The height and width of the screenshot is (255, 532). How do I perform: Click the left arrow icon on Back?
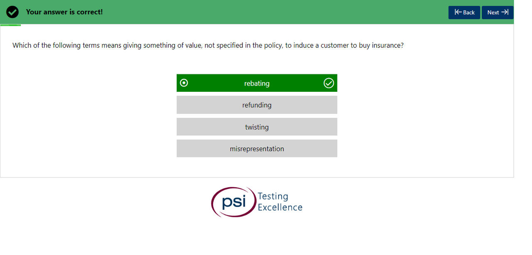click(x=458, y=12)
